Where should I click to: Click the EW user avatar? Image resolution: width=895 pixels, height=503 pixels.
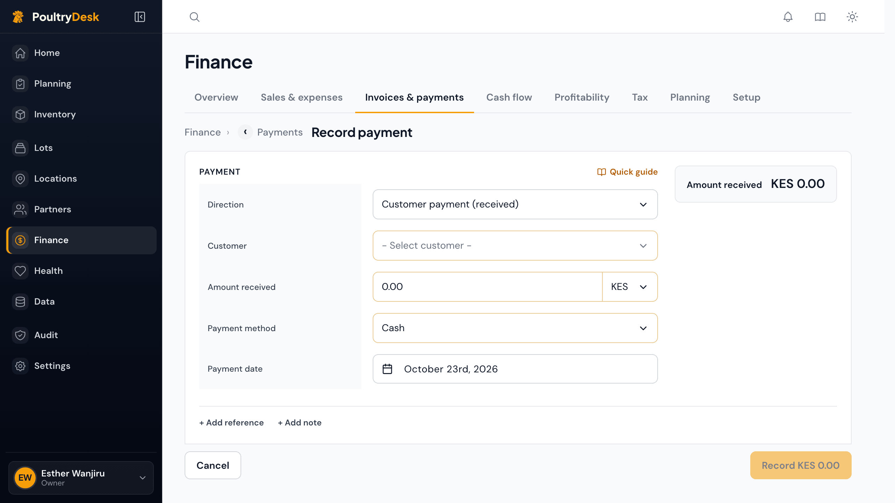coord(25,478)
